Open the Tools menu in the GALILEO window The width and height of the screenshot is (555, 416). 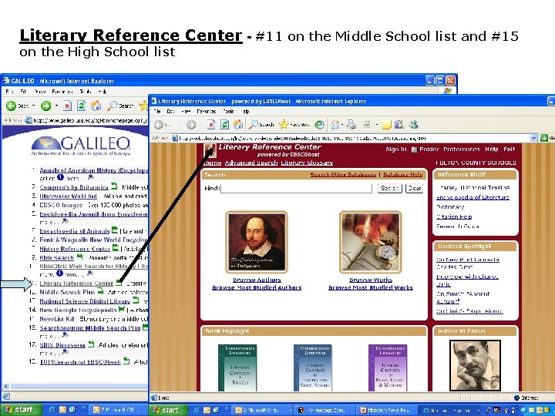tap(86, 92)
